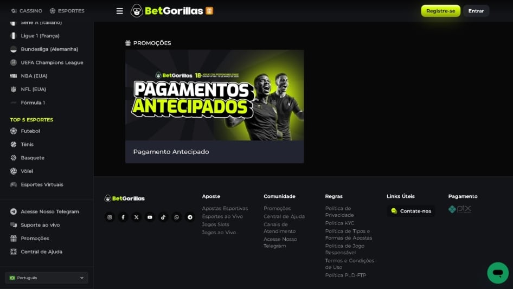This screenshot has width=513, height=289.
Task: Open Jogos ao Vivo footer link
Action: [x=219, y=233]
